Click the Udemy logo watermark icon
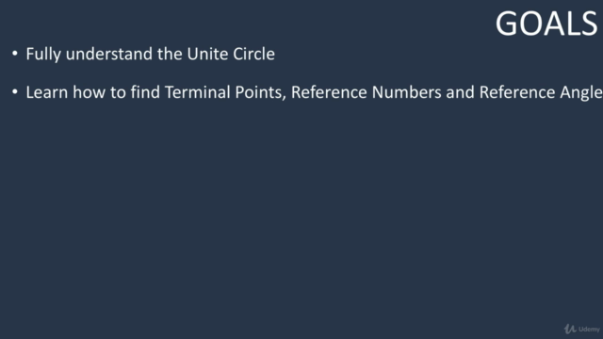This screenshot has height=339, width=603. pos(570,329)
